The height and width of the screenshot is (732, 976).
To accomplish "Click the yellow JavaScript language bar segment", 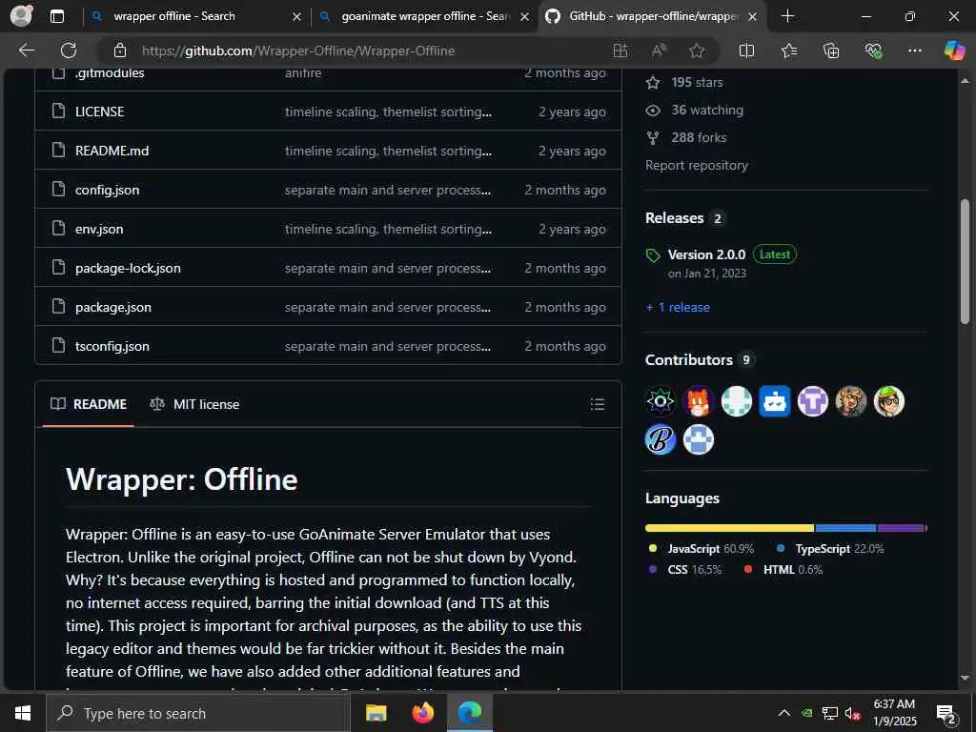I will 729,528.
